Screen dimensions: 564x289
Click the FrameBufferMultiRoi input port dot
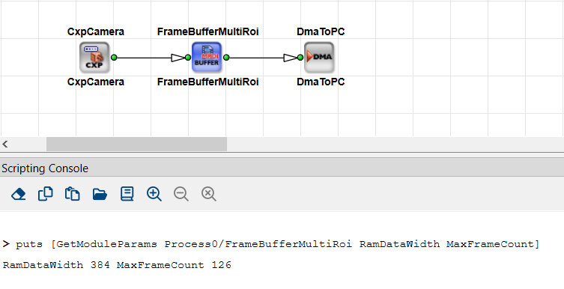click(x=188, y=58)
